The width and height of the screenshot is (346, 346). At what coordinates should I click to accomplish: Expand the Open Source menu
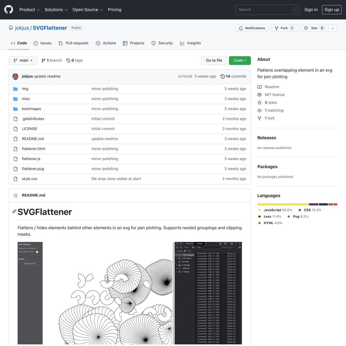tap(88, 10)
